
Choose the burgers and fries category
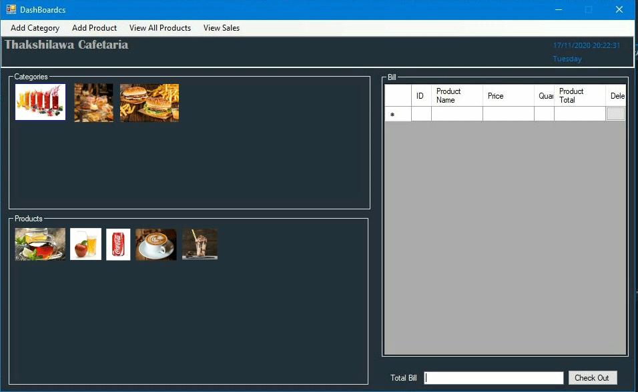point(149,103)
